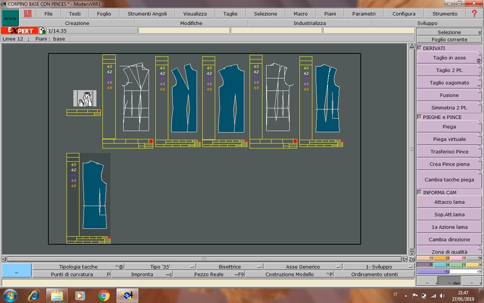Show hidden system tray icons arrow
Image resolution: width=484 pixels, height=303 pixels.
coord(406,295)
